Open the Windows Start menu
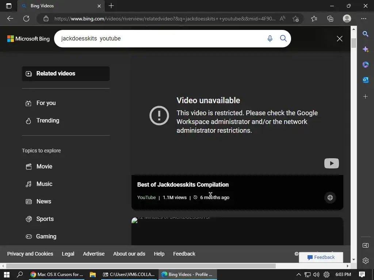Screen dimensions: 374x280 click(7, 275)
